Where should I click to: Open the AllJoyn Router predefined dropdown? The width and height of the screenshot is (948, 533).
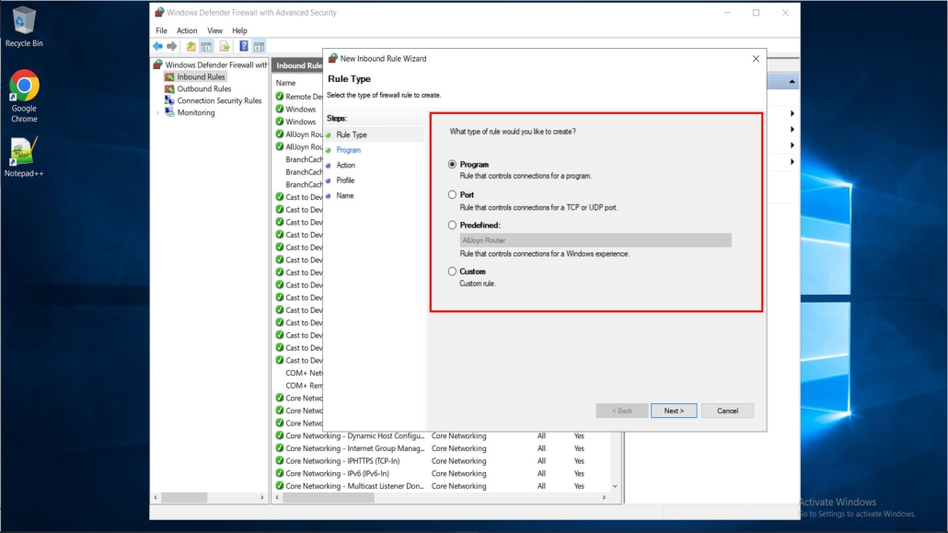pyautogui.click(x=595, y=240)
